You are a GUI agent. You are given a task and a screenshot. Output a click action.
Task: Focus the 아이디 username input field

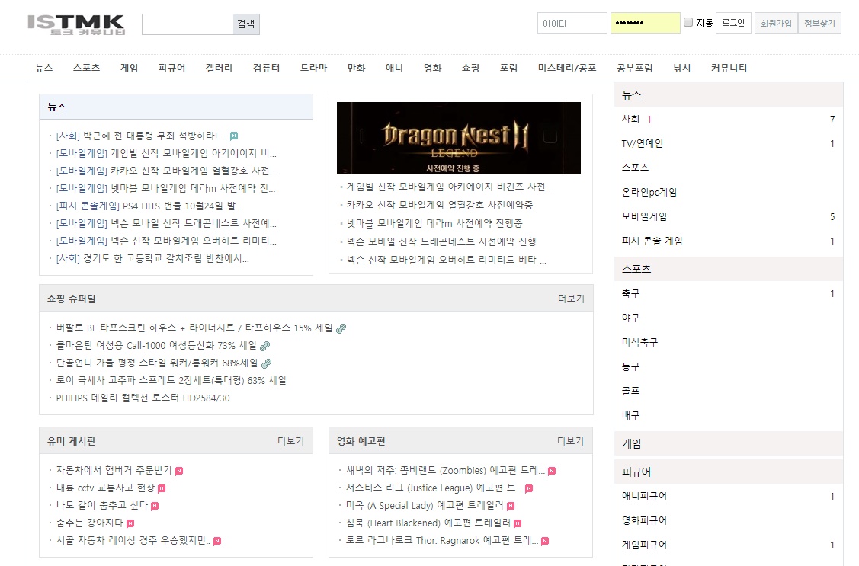point(572,23)
